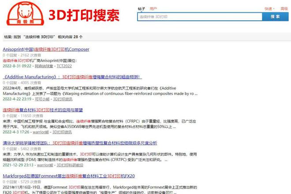Open 3D打印资讯 link under 2022-4-22 post

[63, 99]
